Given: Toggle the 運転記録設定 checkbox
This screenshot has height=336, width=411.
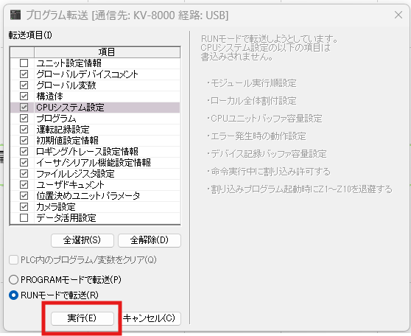Looking at the screenshot, I should coord(24,129).
